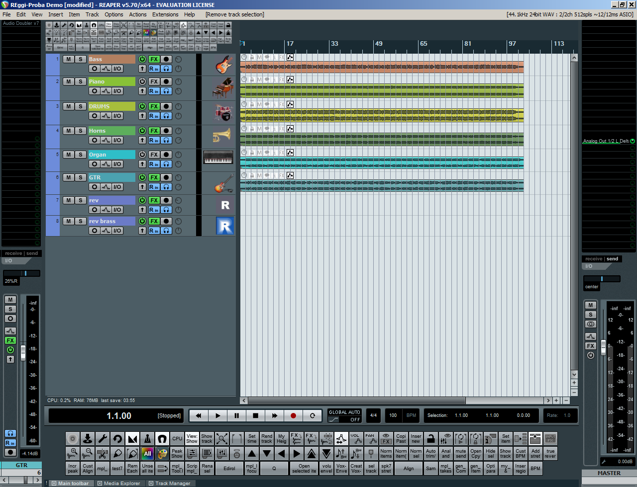Image resolution: width=637 pixels, height=487 pixels.
Task: Toggle FX power on rev track
Action: (x=142, y=200)
